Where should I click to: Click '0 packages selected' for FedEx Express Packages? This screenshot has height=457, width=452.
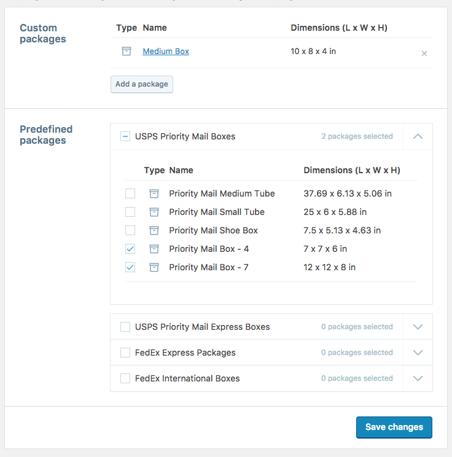pyautogui.click(x=357, y=353)
